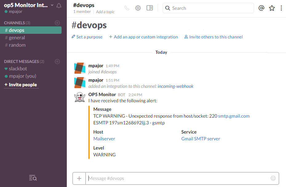Image resolution: width=286 pixels, height=187 pixels.
Task: Click Set a purpose link
Action: (x=87, y=37)
